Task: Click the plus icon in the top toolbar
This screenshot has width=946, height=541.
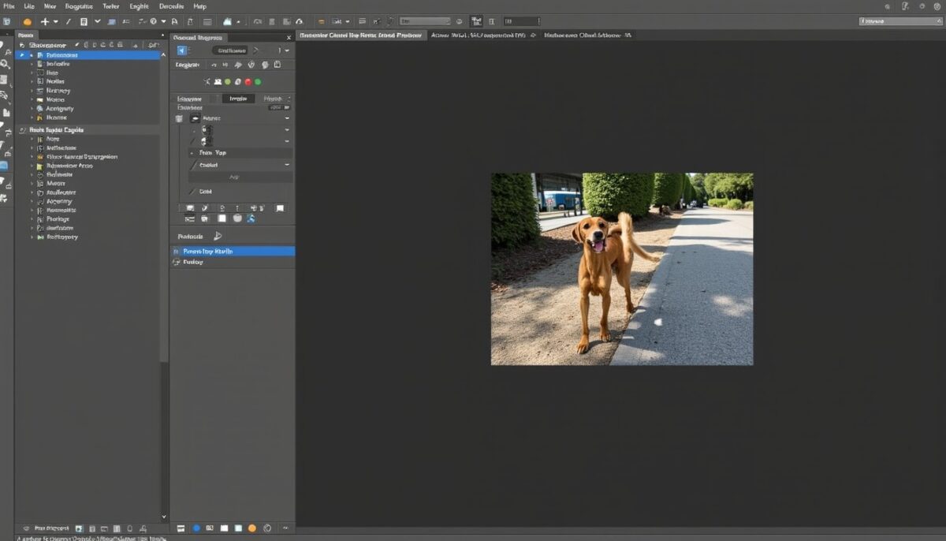Action: click(x=45, y=22)
